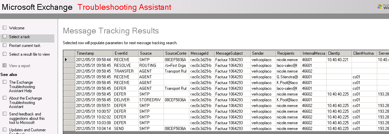Click the Select a task sidebar item
This screenshot has width=389, height=134.
[x=19, y=37]
